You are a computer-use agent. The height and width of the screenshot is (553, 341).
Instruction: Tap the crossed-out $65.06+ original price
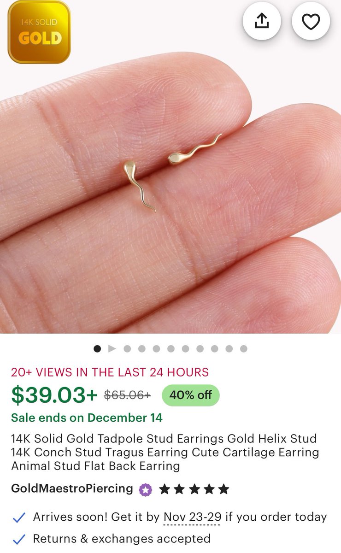tap(128, 395)
